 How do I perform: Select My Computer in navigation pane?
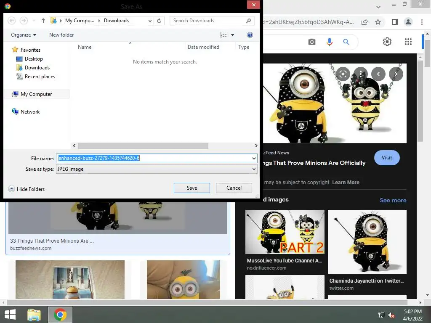tap(37, 94)
